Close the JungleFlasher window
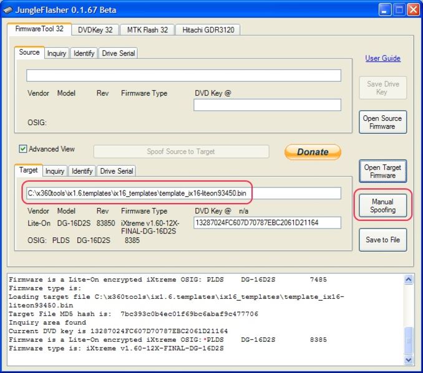 coord(413,10)
